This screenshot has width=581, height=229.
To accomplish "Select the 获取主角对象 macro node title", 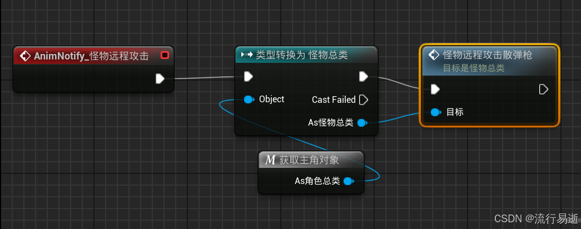I will [309, 160].
